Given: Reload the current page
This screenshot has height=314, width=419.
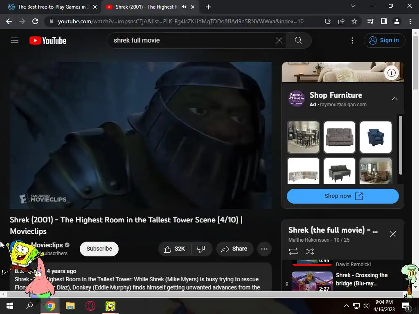Looking at the screenshot, I should pos(35,21).
